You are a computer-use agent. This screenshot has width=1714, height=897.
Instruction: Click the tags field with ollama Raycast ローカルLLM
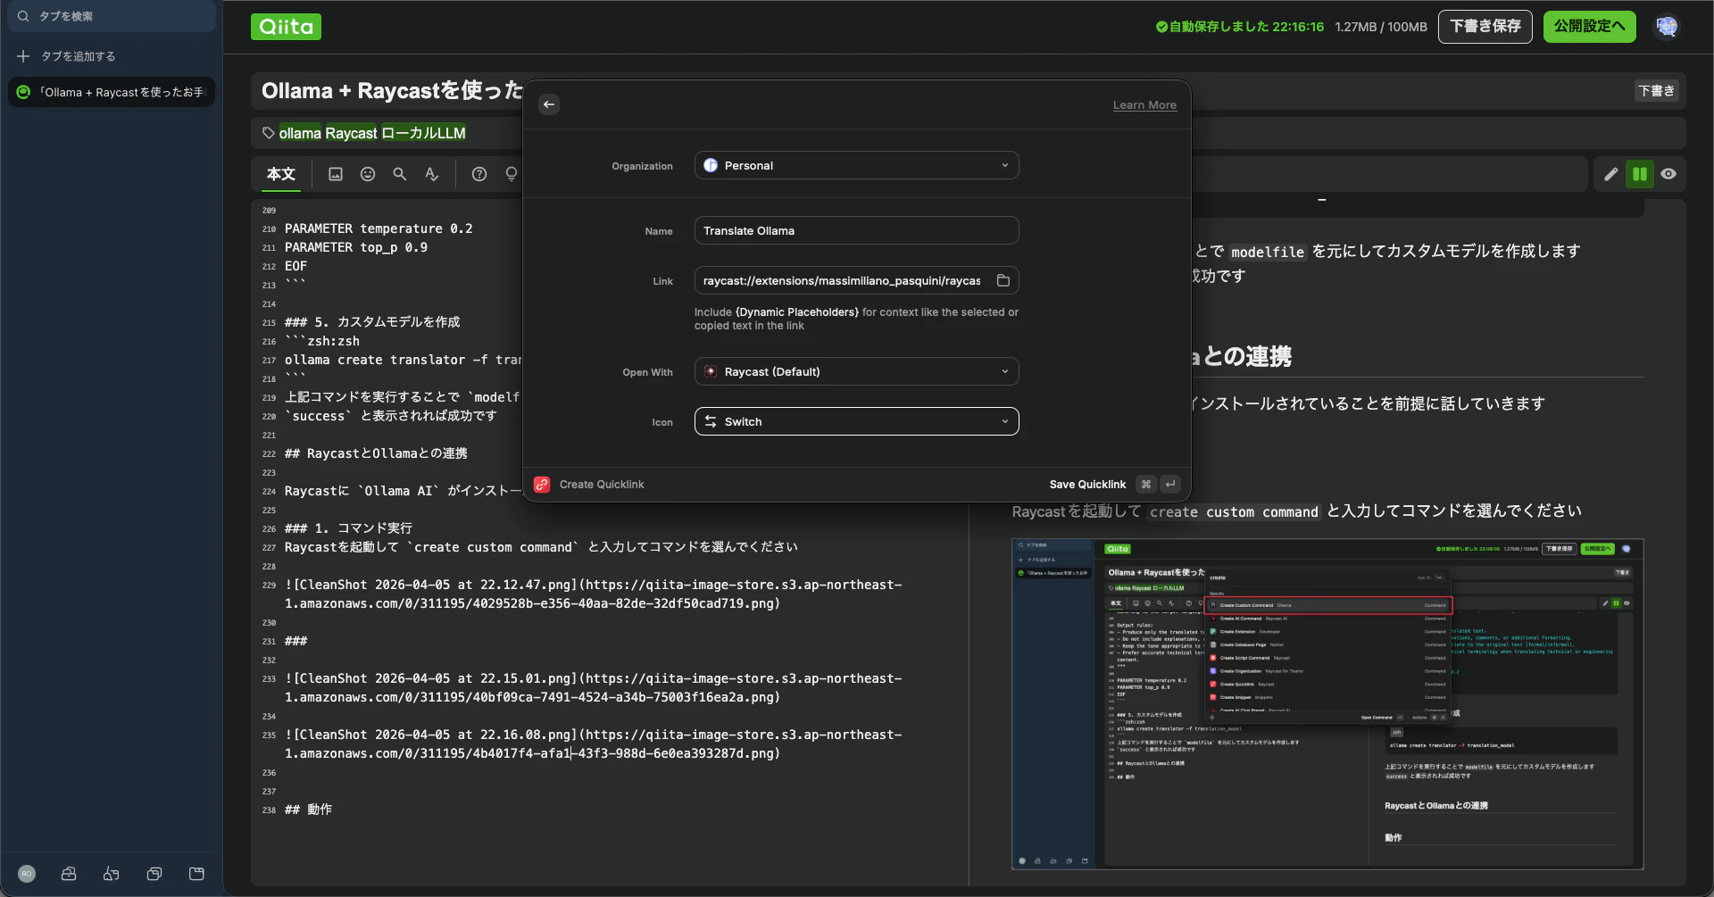coord(372,133)
